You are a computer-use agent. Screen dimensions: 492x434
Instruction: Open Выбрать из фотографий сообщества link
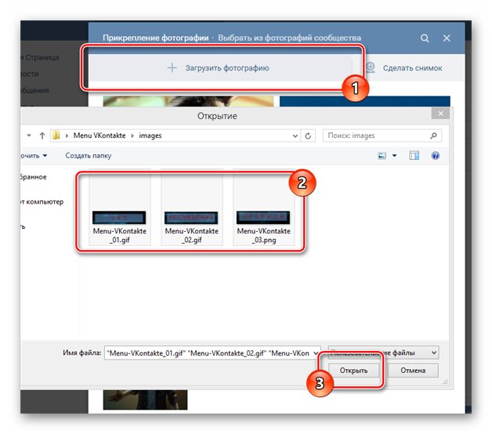click(289, 38)
